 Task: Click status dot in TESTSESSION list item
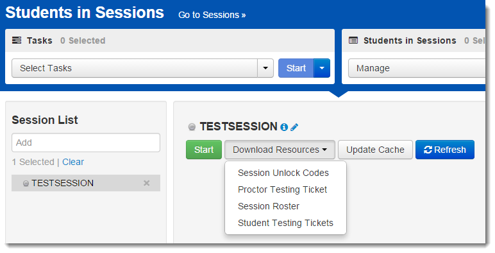26,184
